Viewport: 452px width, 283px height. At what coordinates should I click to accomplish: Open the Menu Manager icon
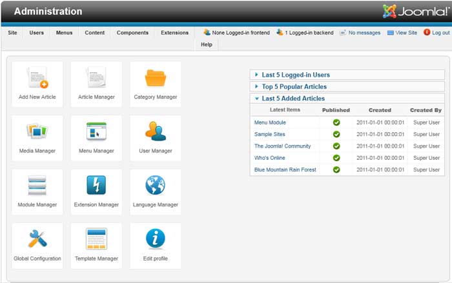pos(96,132)
